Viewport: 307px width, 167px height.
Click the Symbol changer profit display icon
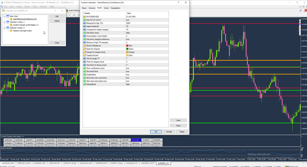tap(11, 25)
